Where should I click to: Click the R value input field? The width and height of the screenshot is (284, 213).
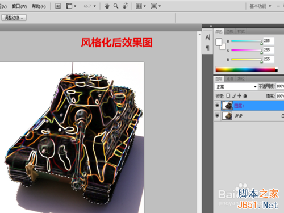(269, 41)
